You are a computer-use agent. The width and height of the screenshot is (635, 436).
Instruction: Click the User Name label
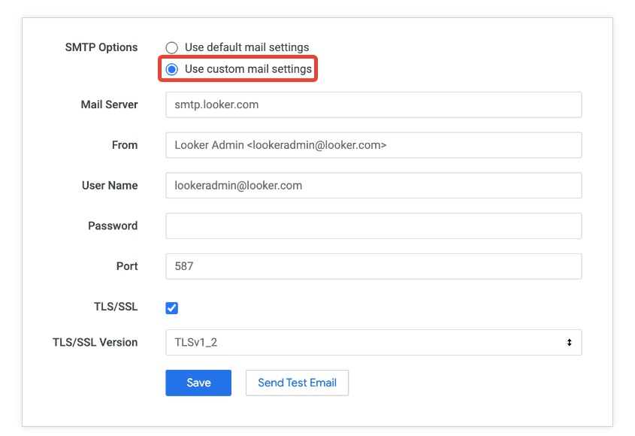pyautogui.click(x=110, y=186)
